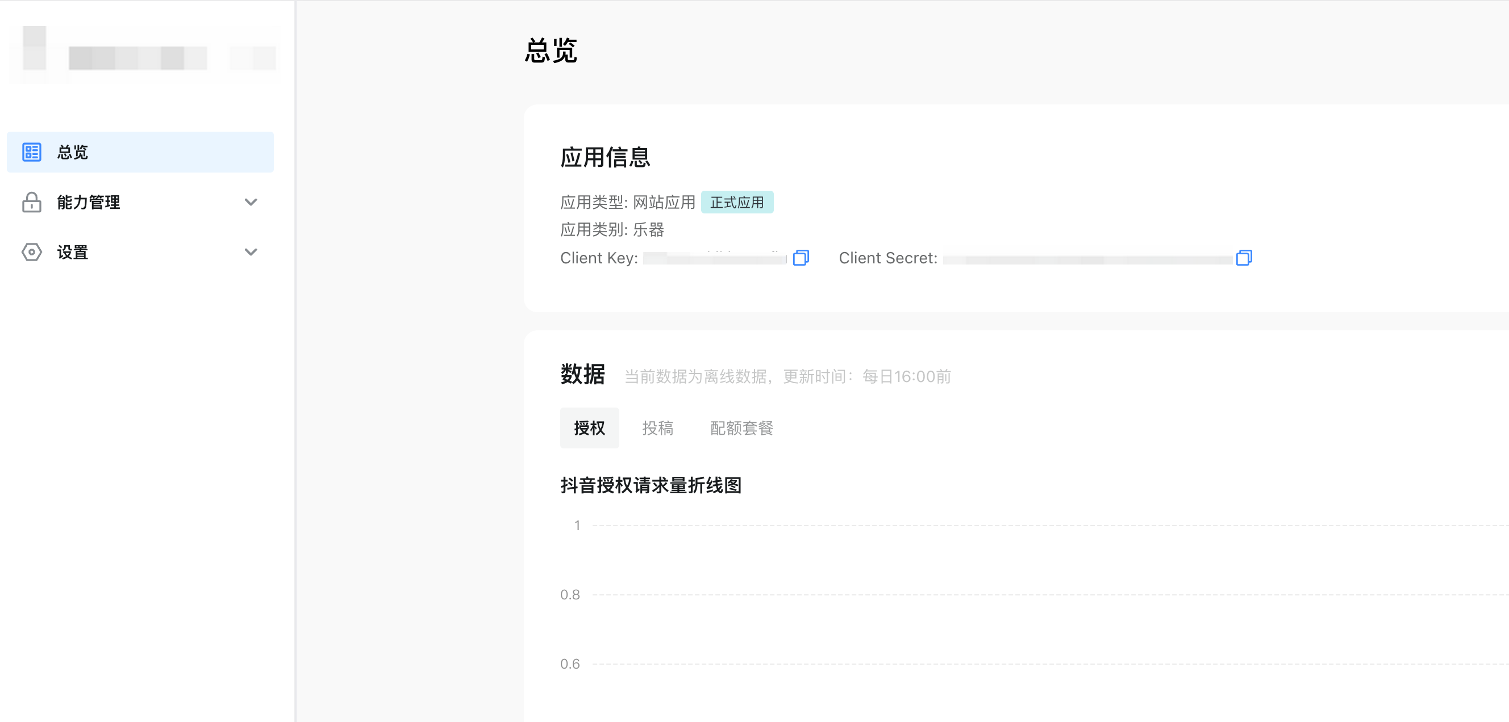Select the 授权 tab

tap(589, 428)
